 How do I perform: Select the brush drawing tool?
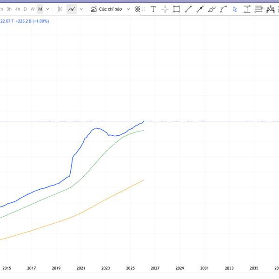[212, 9]
